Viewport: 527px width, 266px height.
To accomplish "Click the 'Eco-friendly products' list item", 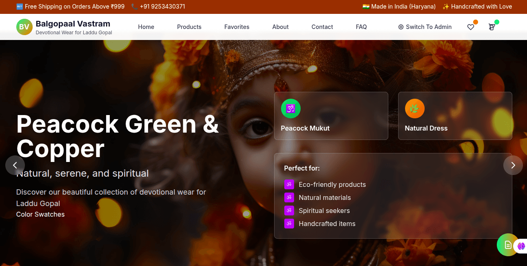I will tap(332, 184).
